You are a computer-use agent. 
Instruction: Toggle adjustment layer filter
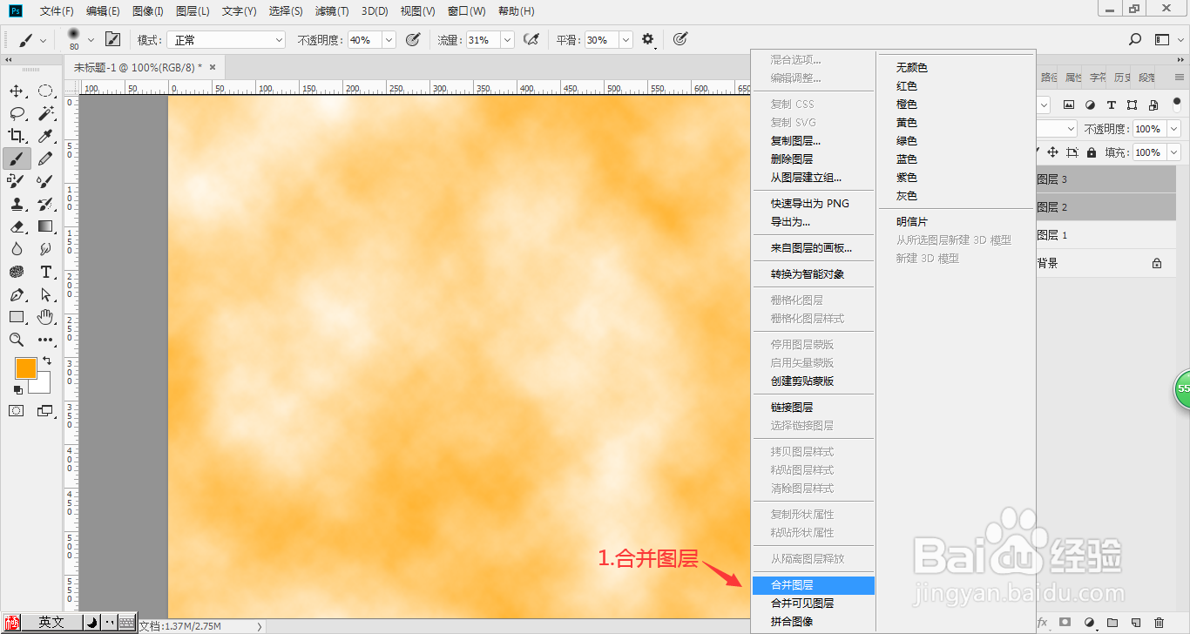(x=1090, y=105)
